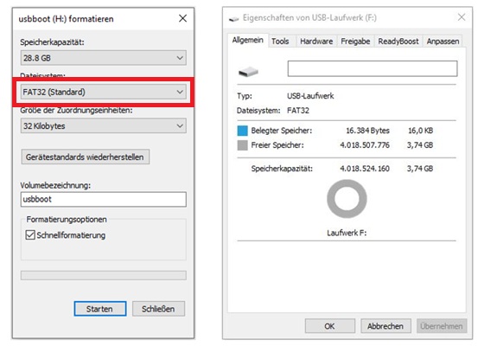Image resolution: width=478 pixels, height=346 pixels.
Task: Close the usbboot formatieren dialog
Action: click(182, 18)
